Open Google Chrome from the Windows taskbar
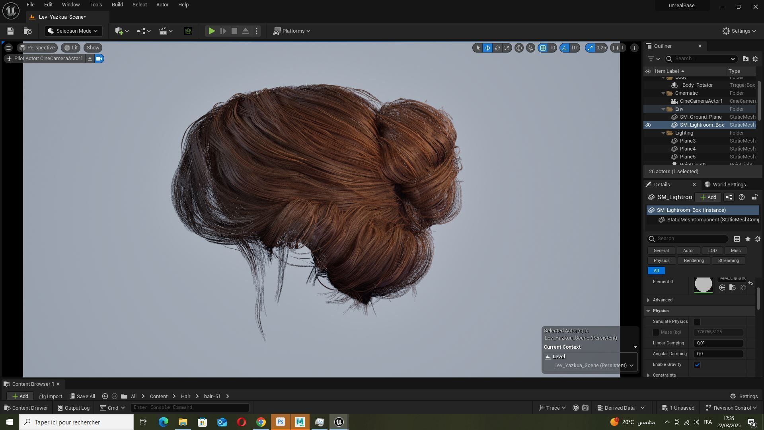764x430 pixels. tap(261, 422)
